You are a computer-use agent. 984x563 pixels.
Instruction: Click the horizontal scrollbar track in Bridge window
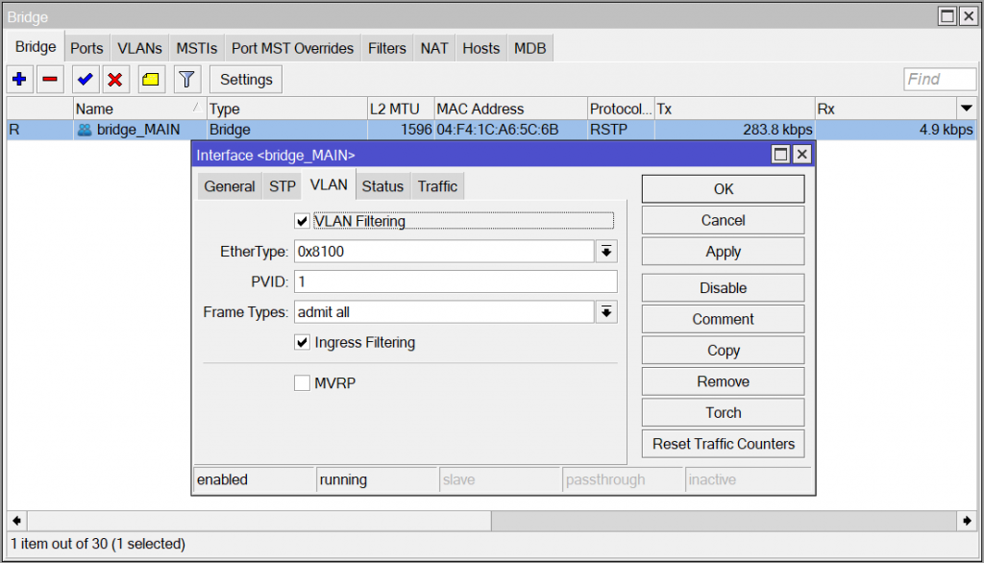(725, 521)
